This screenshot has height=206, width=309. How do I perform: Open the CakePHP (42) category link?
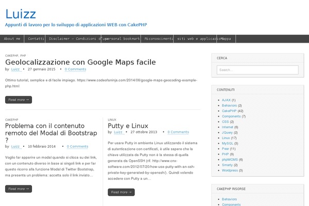point(229,111)
